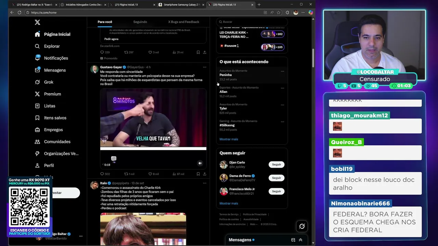The image size is (438, 246).
Task: Open Grok from the sidebar
Action: 44,82
